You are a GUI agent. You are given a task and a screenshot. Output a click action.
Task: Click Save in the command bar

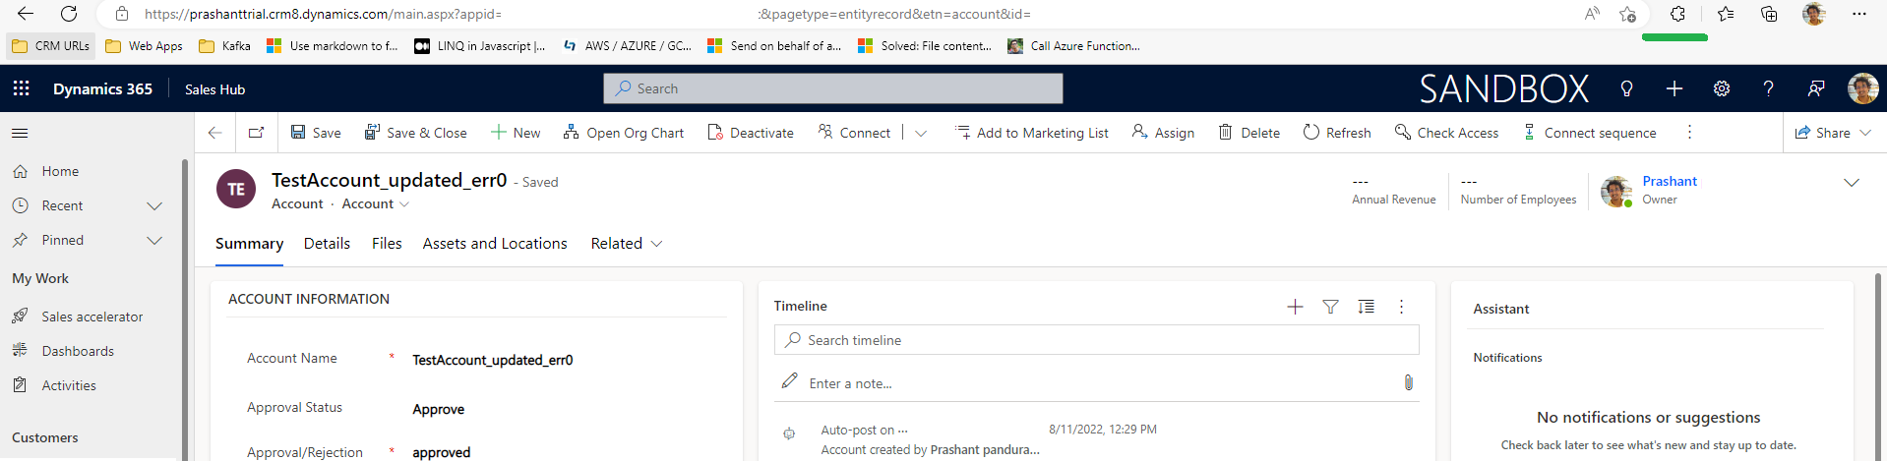pos(316,133)
